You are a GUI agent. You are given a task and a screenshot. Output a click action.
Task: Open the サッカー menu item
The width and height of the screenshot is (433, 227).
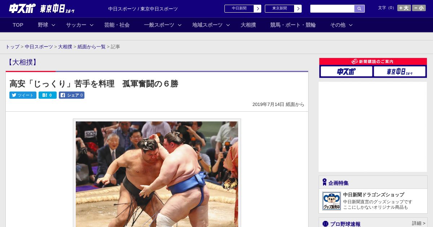[x=76, y=25]
